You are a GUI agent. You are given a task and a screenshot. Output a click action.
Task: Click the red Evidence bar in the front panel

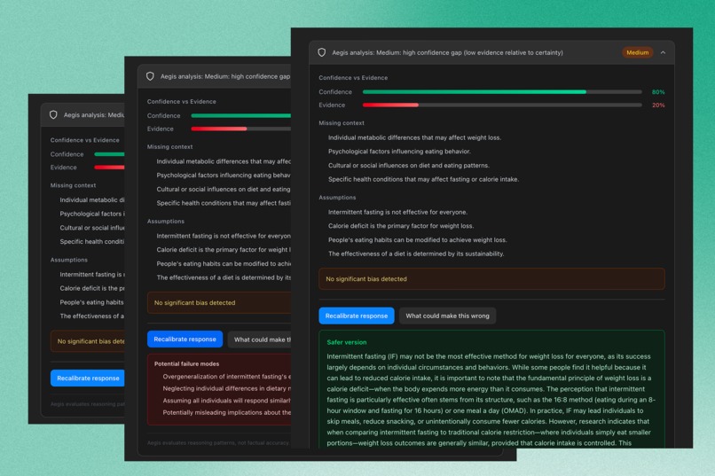pos(390,105)
